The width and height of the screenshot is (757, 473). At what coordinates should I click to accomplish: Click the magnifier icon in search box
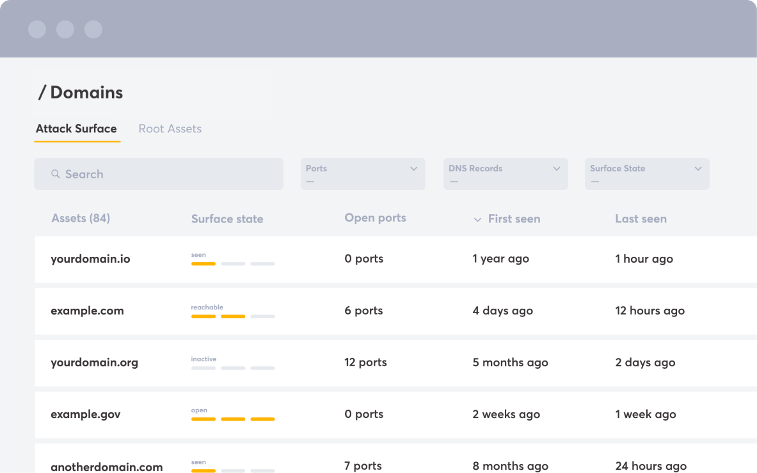click(56, 174)
